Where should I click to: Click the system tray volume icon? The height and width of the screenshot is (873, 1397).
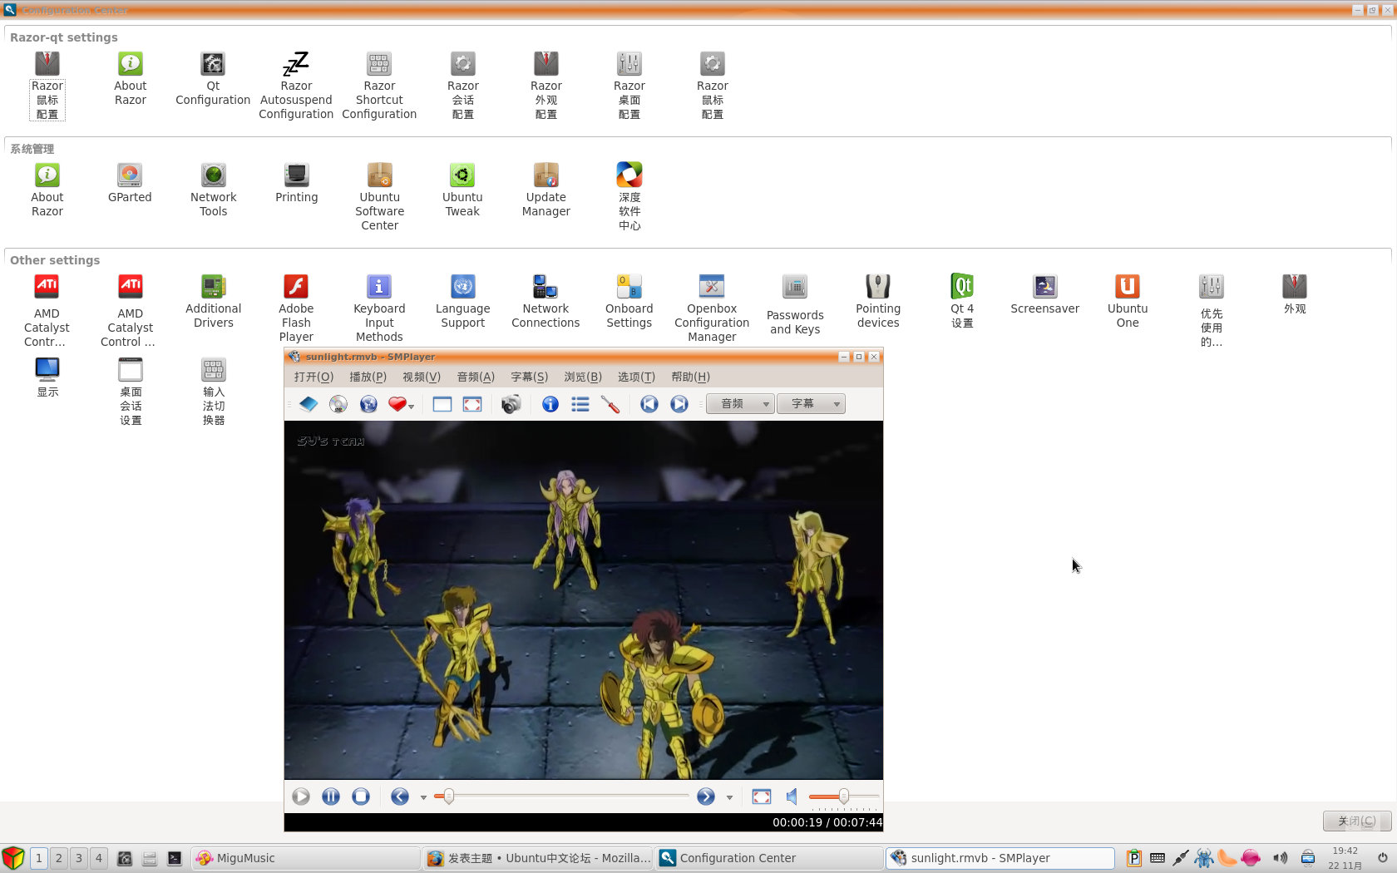pyautogui.click(x=1280, y=858)
